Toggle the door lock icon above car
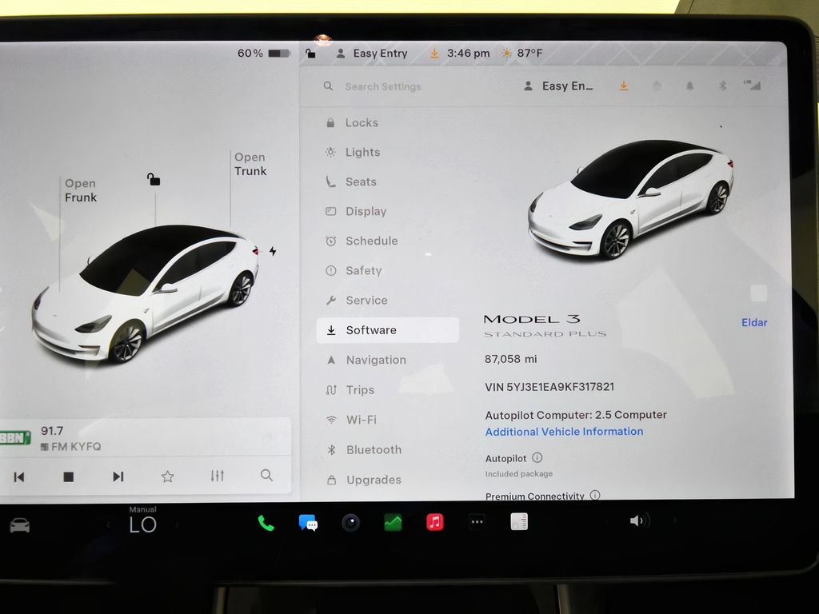The image size is (819, 614). [154, 180]
